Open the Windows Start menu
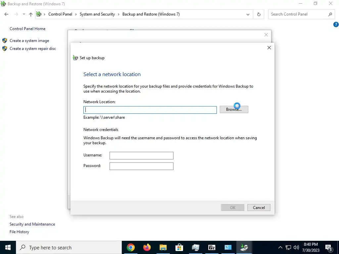Image resolution: width=339 pixels, height=254 pixels. (8, 247)
